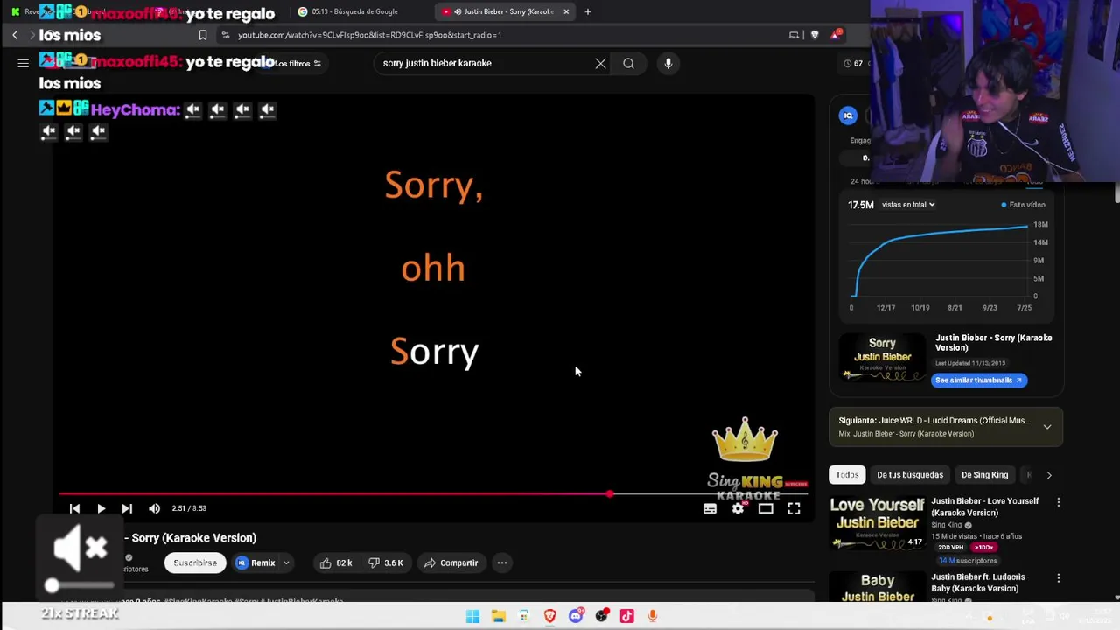1120x630 pixels.
Task: Like the video with 82 k thumbs-up
Action: click(336, 563)
